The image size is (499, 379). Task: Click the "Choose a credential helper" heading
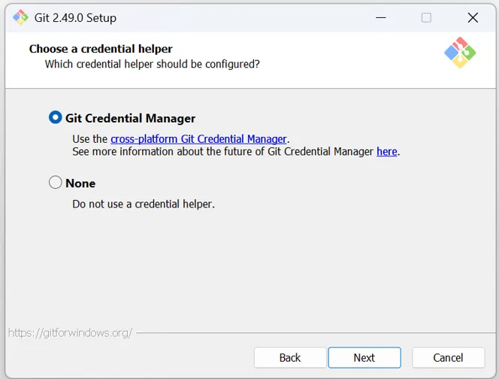click(101, 49)
